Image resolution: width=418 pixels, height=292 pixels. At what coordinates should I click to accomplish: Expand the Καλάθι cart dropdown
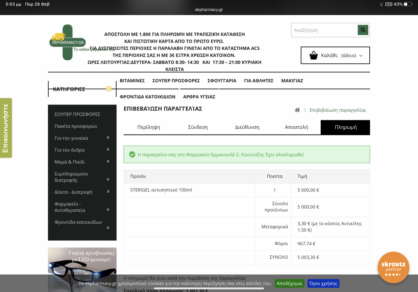coord(361,56)
